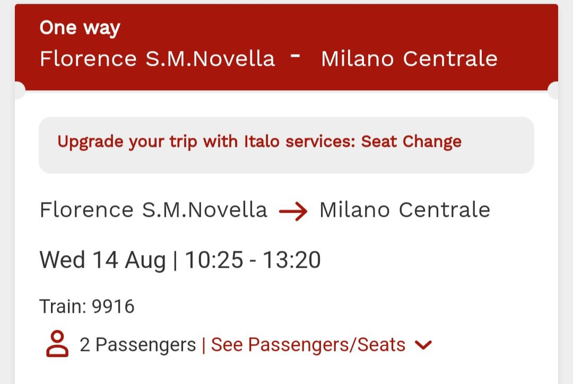Viewport: 573px width, 384px height.
Task: Click the left ticket notch cutout
Action: pyautogui.click(x=18, y=91)
